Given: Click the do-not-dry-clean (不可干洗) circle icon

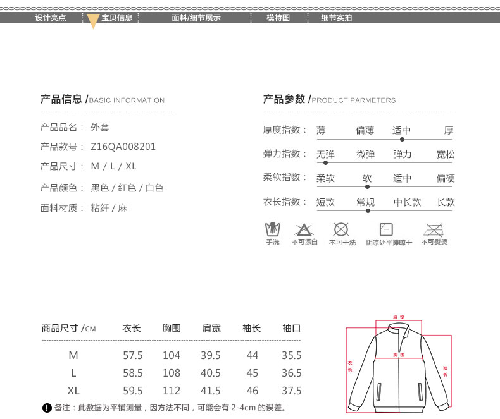Looking at the screenshot, I should [341, 229].
